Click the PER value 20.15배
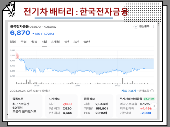Image resolution: width=170 pixels, height=127 pixels. pyautogui.click(x=101, y=113)
